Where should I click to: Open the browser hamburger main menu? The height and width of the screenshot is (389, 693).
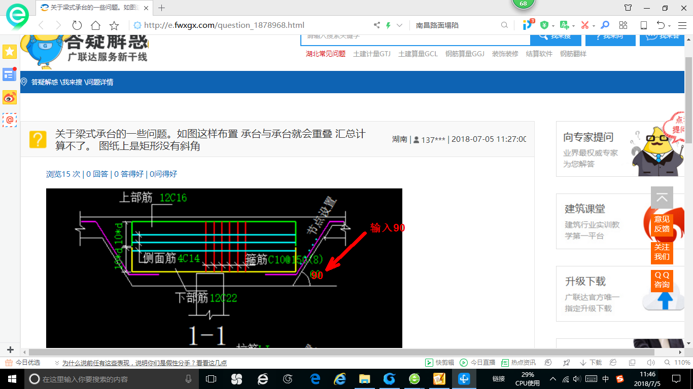tap(681, 25)
